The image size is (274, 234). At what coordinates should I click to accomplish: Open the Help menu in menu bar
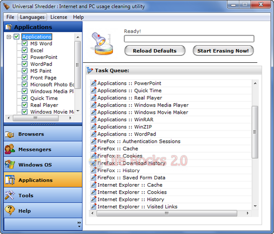(78, 17)
